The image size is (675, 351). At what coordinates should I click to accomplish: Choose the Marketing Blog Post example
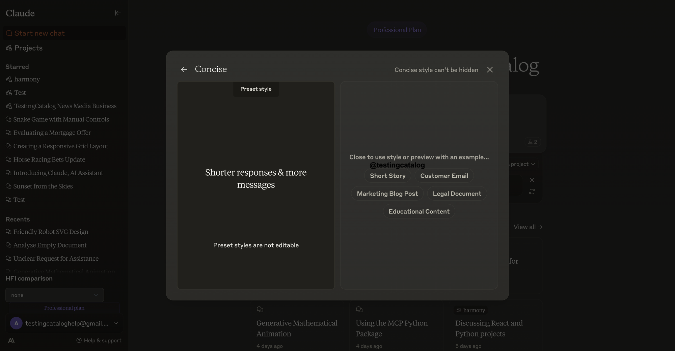[x=387, y=194]
